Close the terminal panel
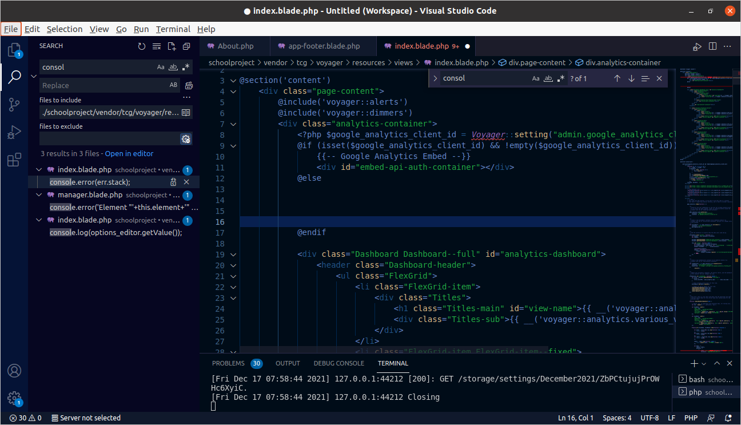The width and height of the screenshot is (741, 425). tap(730, 363)
